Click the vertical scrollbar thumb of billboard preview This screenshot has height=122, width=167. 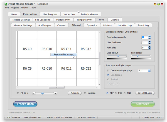click(99, 59)
